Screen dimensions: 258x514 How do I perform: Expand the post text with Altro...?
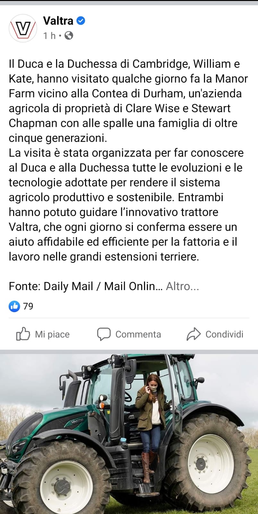click(x=182, y=286)
